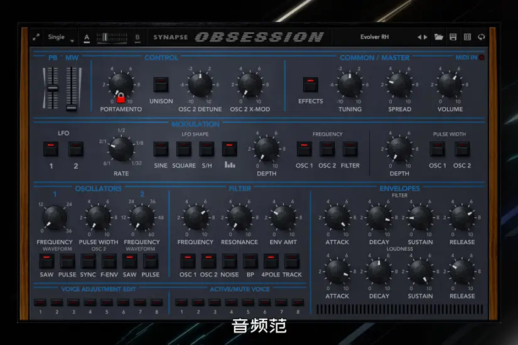Image resolution: width=518 pixels, height=345 pixels.
Task: Click the red portamento lock icon
Action: coord(121,98)
